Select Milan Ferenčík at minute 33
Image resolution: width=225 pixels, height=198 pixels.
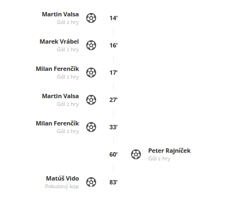coord(57,123)
